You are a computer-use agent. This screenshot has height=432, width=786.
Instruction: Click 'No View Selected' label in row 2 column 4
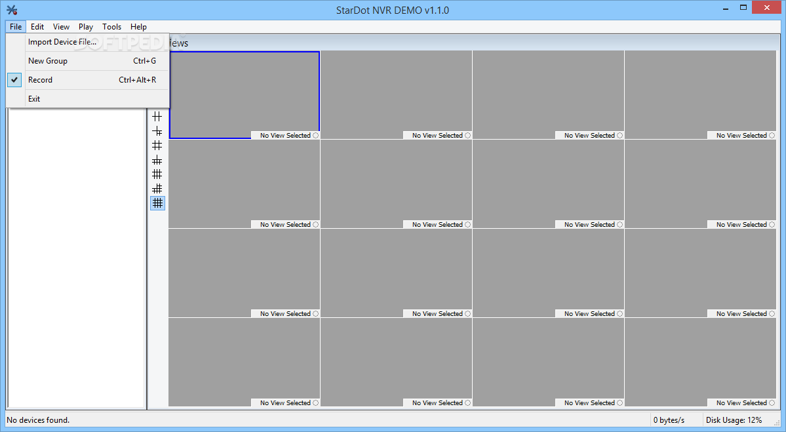tap(741, 224)
